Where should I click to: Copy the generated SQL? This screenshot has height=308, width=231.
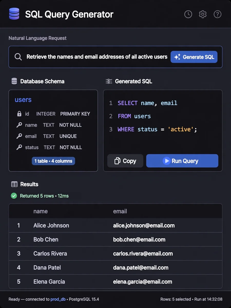[x=125, y=161]
